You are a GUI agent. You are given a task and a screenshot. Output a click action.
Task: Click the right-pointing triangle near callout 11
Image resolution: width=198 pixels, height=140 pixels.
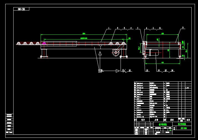pos(118,71)
